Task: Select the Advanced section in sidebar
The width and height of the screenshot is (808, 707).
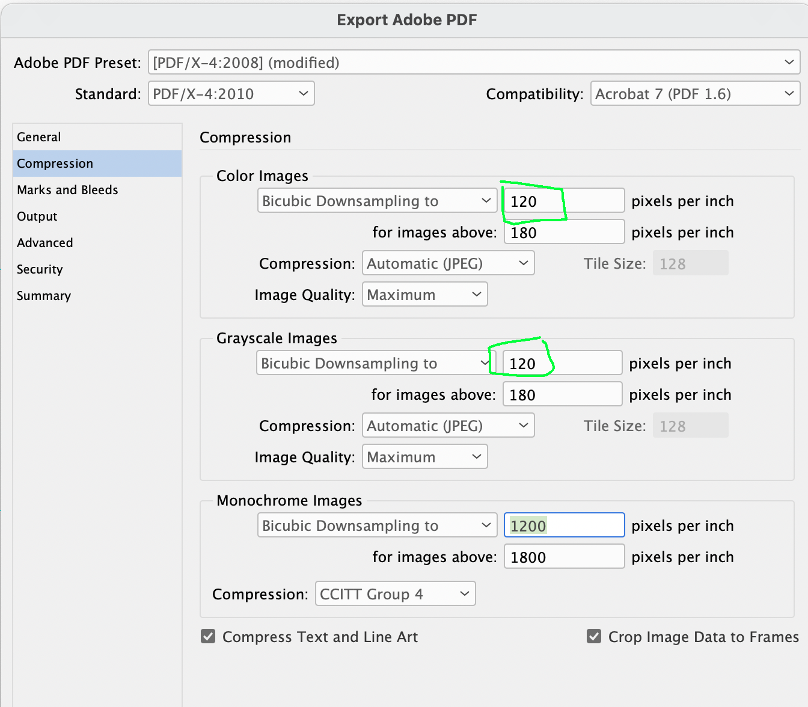Action: point(44,242)
